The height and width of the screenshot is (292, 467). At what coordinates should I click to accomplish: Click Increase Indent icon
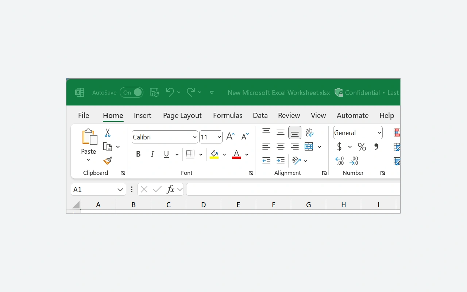click(281, 161)
